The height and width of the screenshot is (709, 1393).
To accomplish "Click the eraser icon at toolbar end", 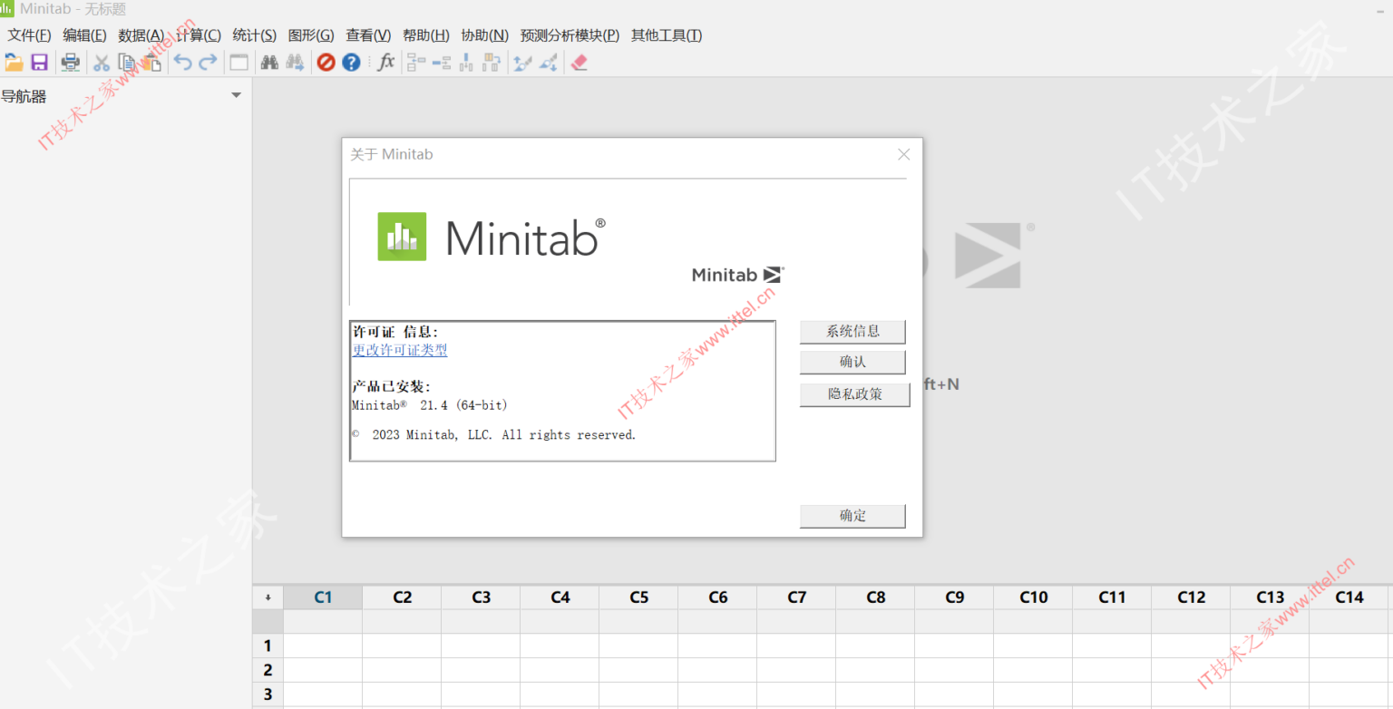I will click(580, 62).
